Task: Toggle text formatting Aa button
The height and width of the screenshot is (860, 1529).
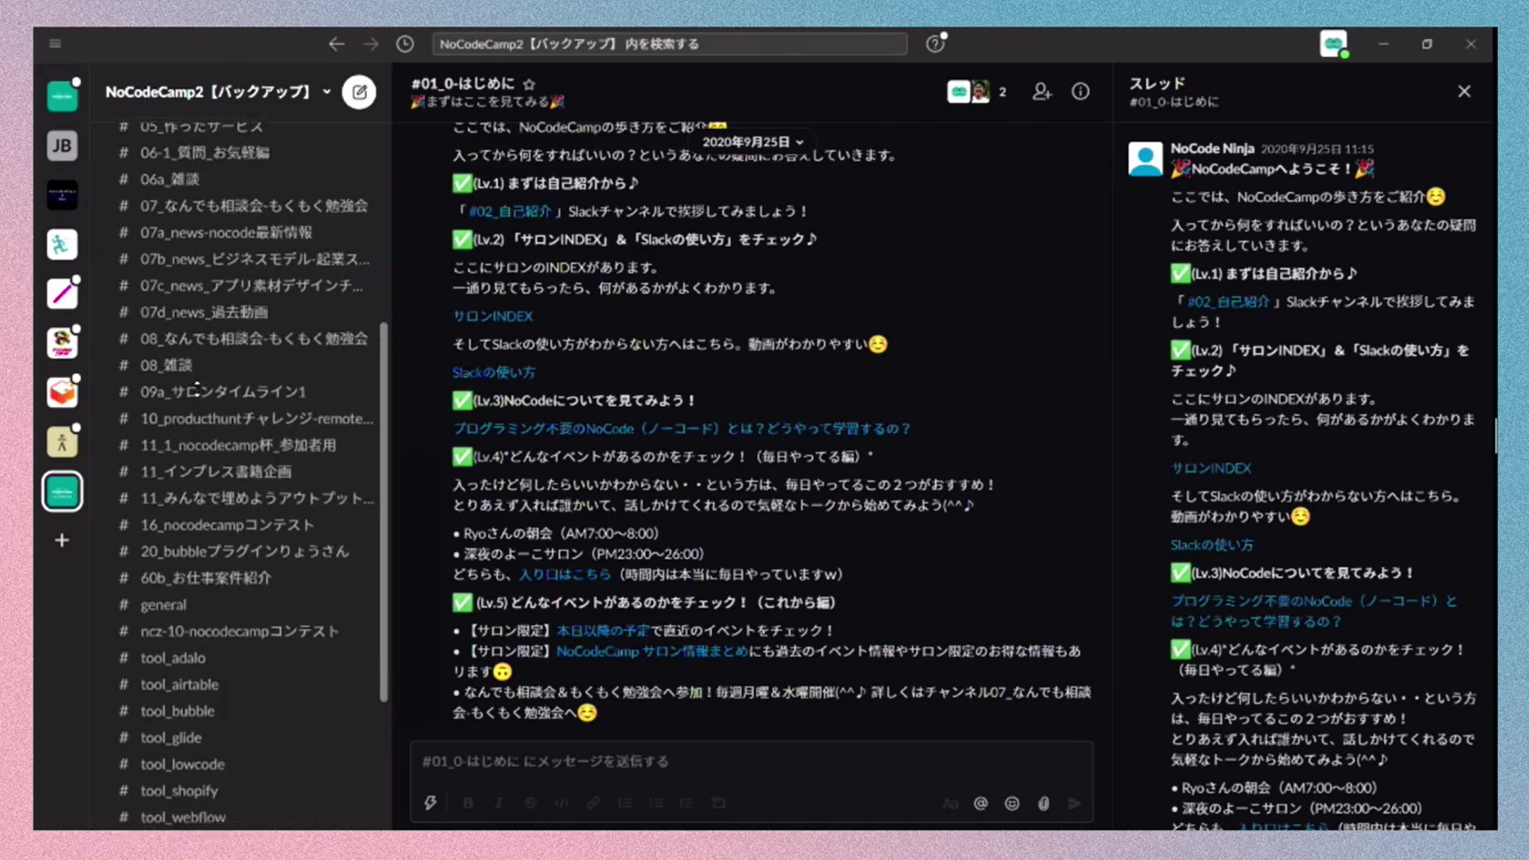Action: 950,803
